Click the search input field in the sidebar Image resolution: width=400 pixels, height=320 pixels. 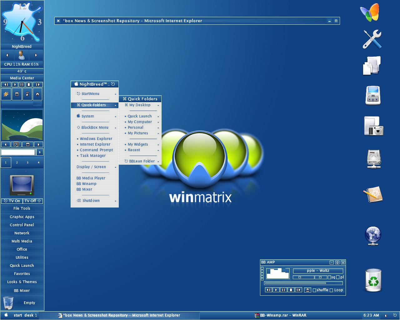(x=18, y=152)
